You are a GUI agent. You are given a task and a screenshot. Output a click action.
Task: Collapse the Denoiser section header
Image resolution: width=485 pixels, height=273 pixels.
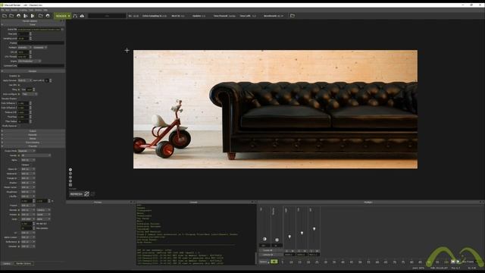click(33, 71)
